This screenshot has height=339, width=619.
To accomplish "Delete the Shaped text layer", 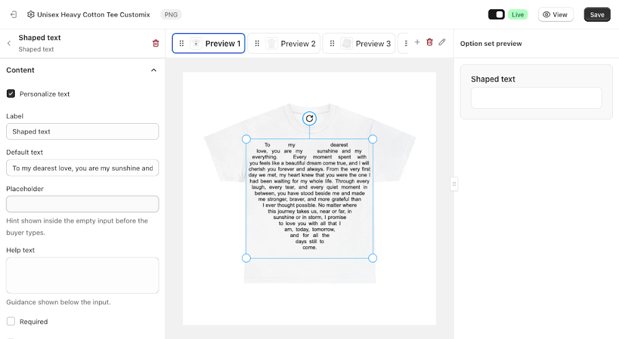I will pos(155,43).
